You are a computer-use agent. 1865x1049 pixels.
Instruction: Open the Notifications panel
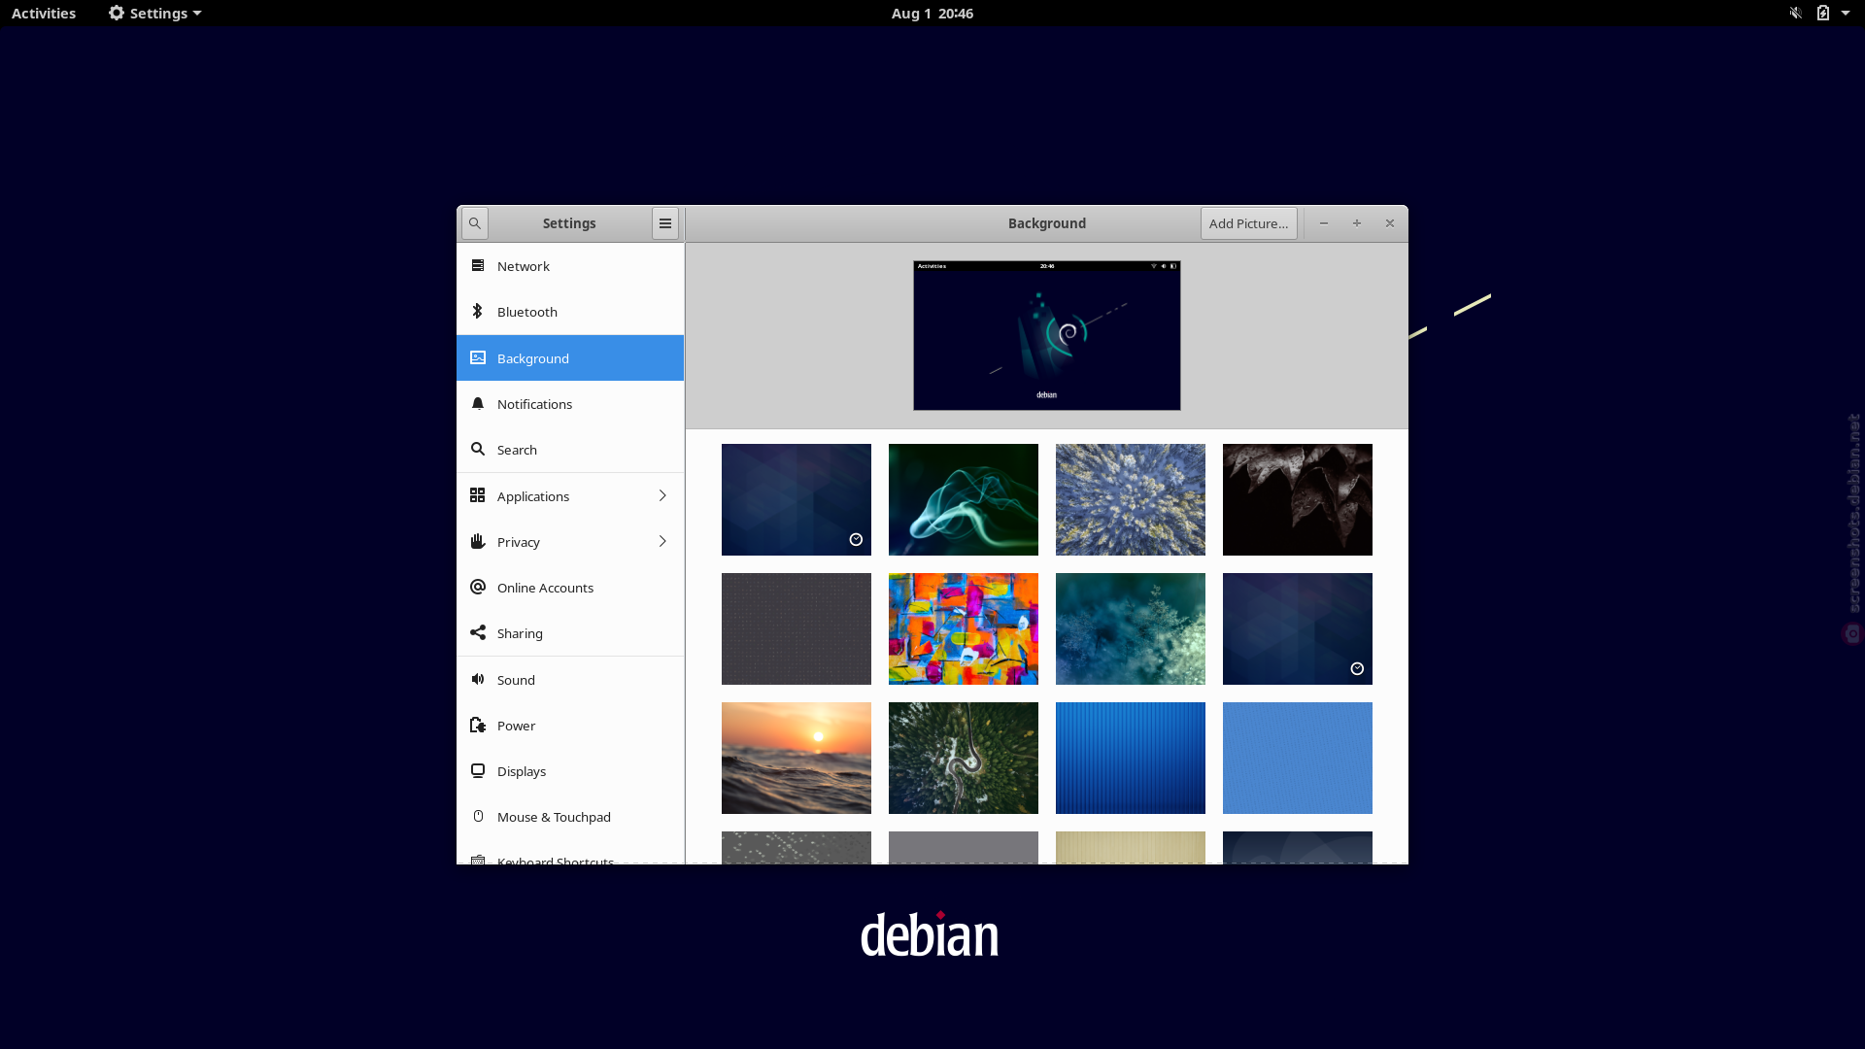click(570, 403)
